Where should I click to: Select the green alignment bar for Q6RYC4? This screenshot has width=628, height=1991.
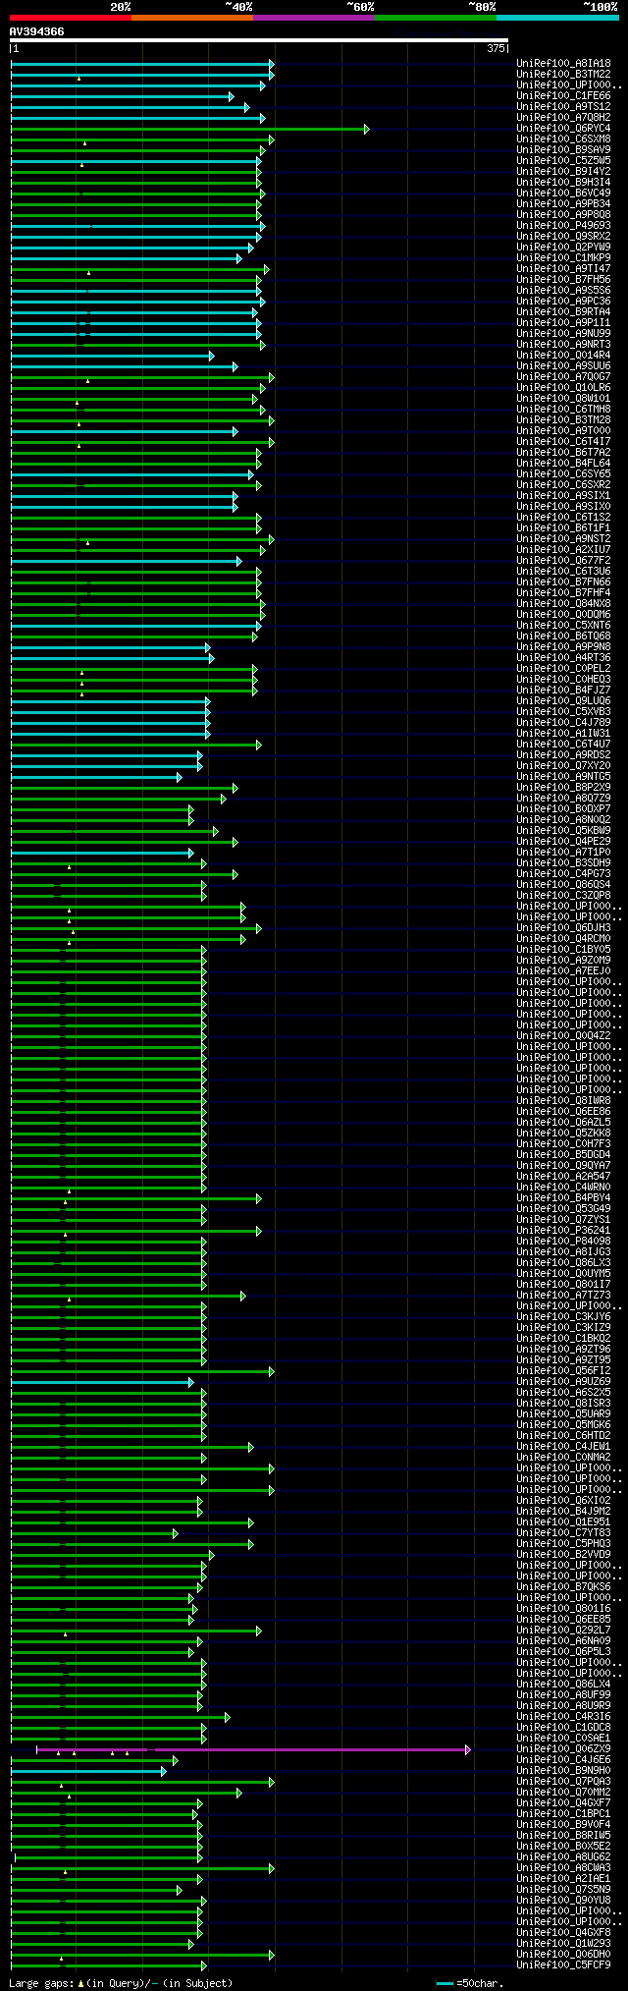(189, 129)
